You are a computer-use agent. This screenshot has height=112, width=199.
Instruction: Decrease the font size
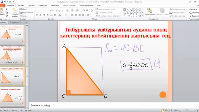(x=62, y=11)
